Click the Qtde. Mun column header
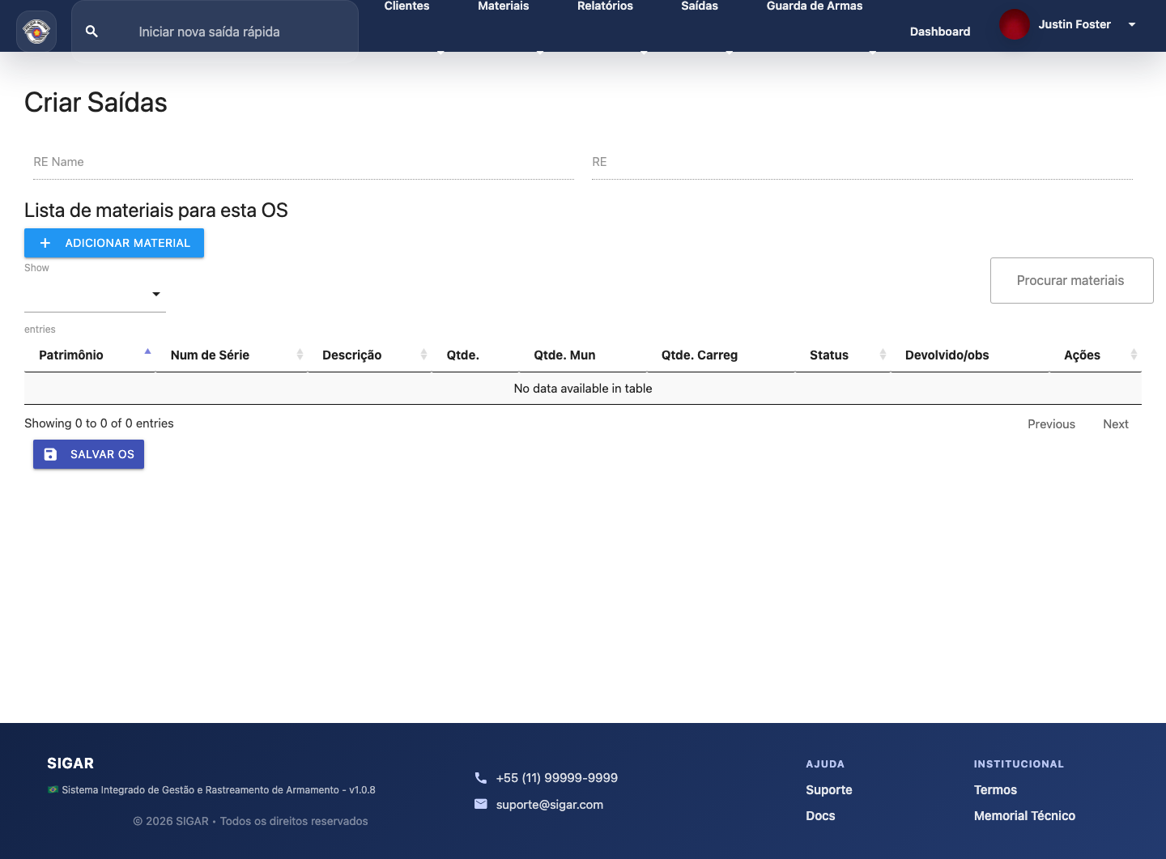This screenshot has height=859, width=1166. coord(564,355)
